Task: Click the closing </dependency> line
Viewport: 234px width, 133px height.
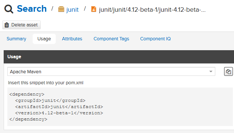Action: click(28, 119)
